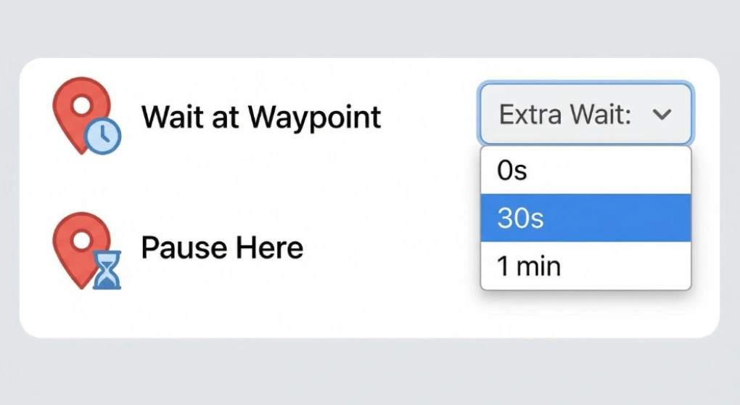740x405 pixels.
Task: Click the chevron arrow in the Extra Wait box
Action: point(662,115)
